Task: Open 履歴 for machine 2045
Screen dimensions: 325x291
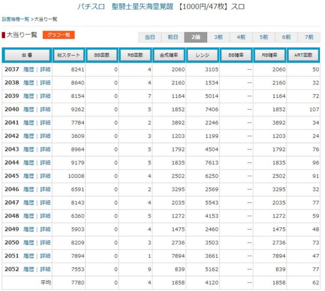Action: click(29, 176)
